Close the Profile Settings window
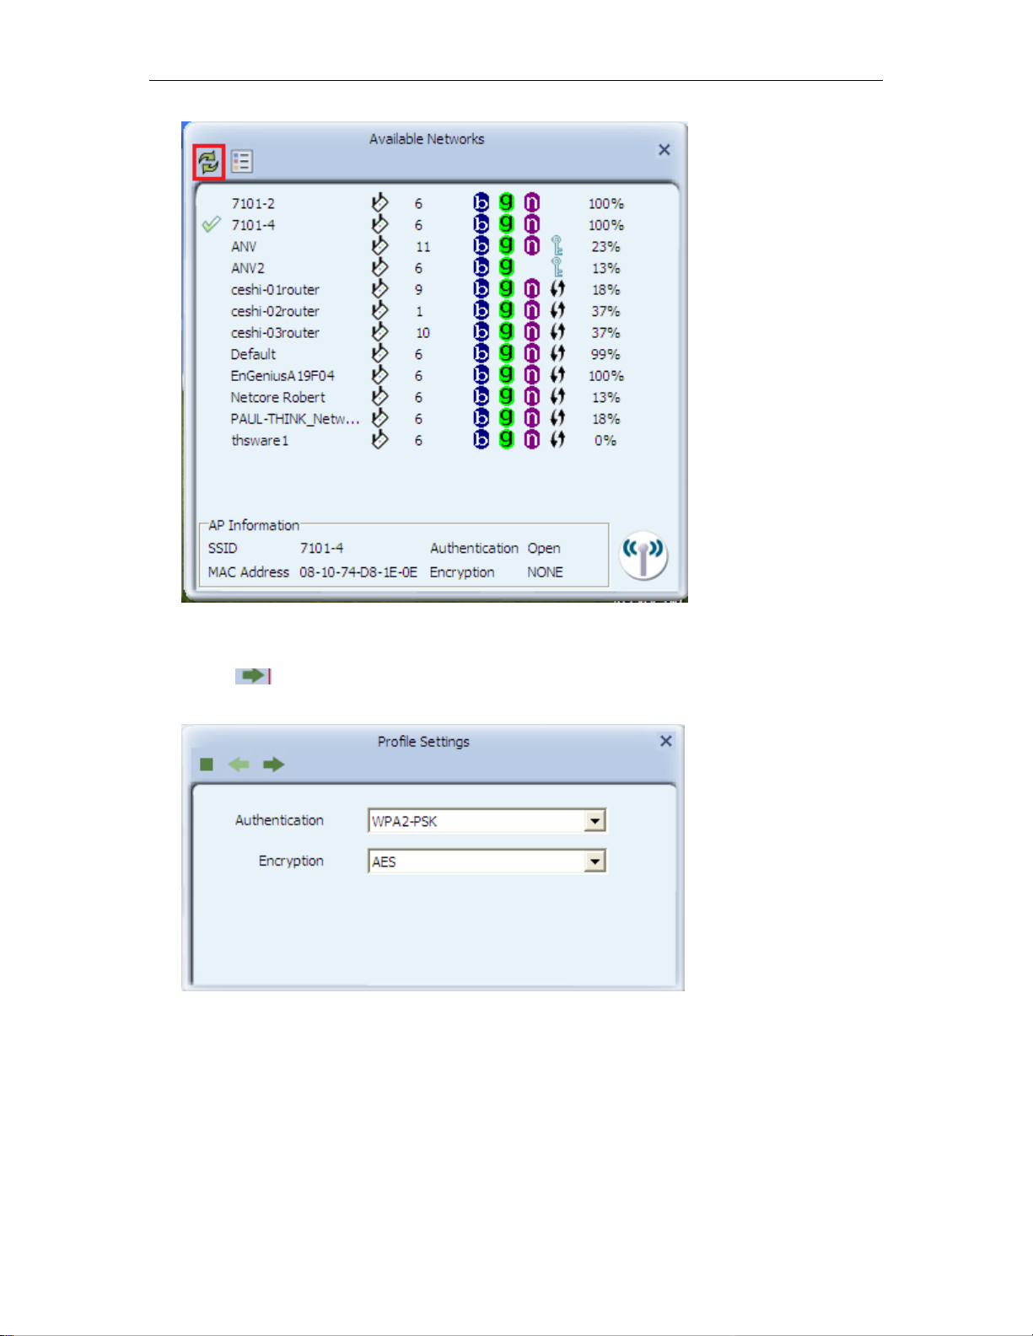The height and width of the screenshot is (1336, 1033). point(665,741)
